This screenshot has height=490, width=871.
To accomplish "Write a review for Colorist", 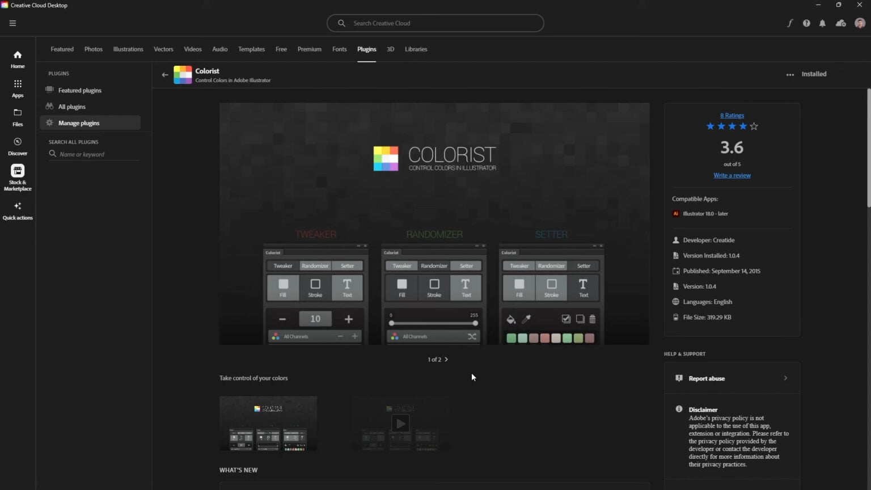I will (732, 175).
